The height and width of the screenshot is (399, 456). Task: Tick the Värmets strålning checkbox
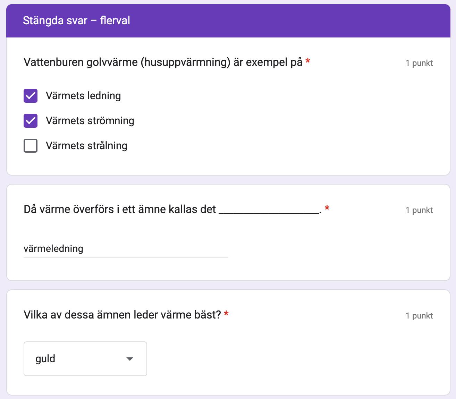pos(31,146)
